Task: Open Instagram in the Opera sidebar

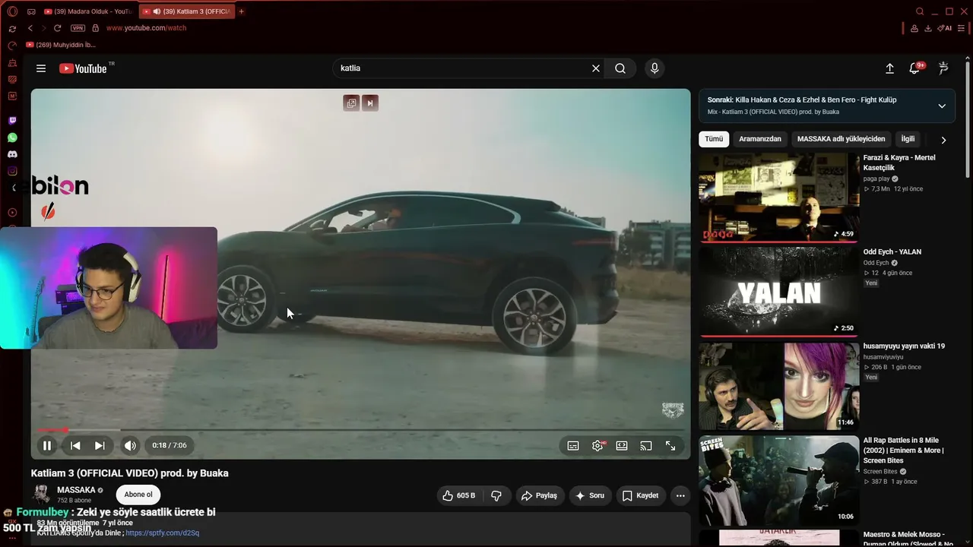Action: pos(12,171)
